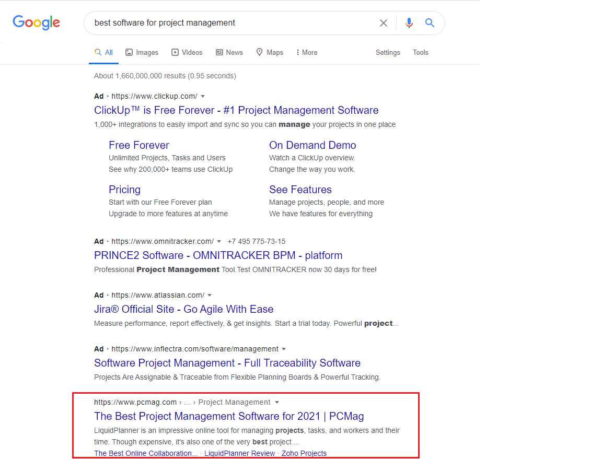
Task: Click 'Manage projects, people, and more' text
Action: pos(326,202)
